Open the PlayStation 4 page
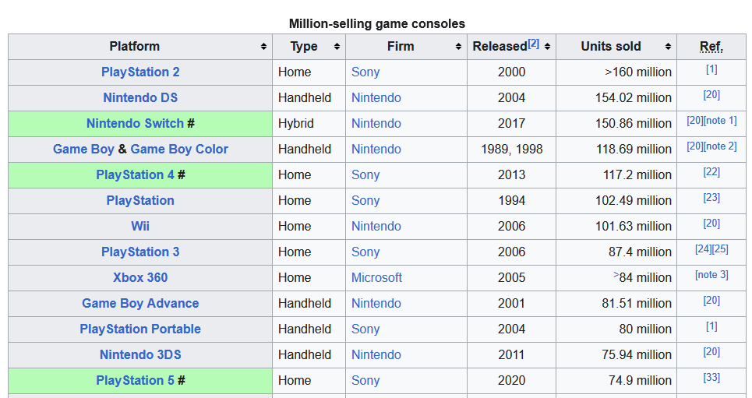Viewport: 752px width, 398px height. coord(135,174)
